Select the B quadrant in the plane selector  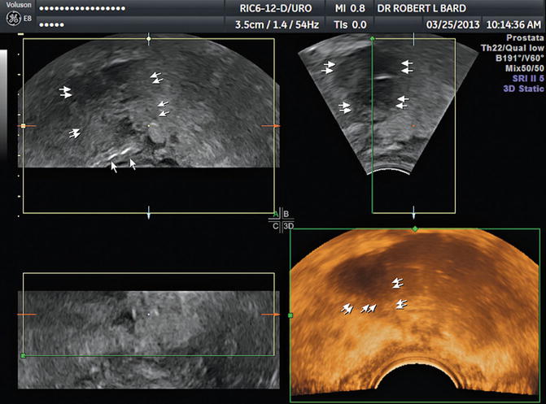point(286,214)
